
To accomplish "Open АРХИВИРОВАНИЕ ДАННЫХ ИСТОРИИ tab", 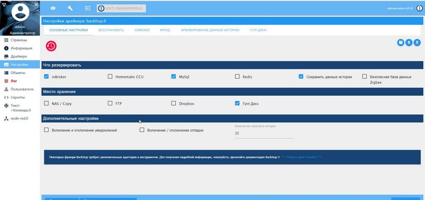I will click(210, 30).
